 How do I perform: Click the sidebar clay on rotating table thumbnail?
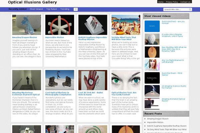(x=152, y=52)
